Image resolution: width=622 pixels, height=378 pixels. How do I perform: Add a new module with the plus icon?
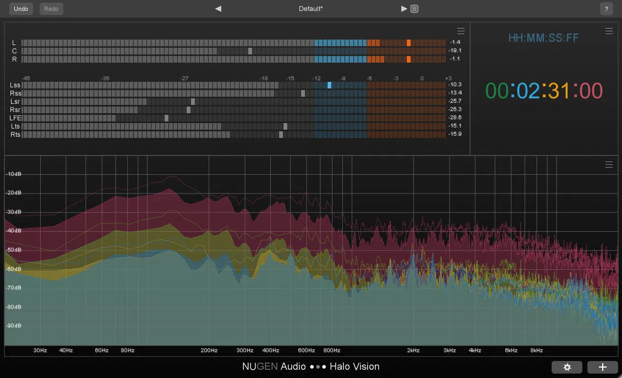(x=602, y=367)
